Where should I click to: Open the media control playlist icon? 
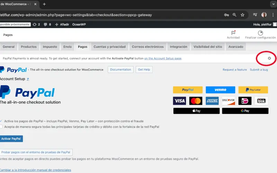point(255,15)
